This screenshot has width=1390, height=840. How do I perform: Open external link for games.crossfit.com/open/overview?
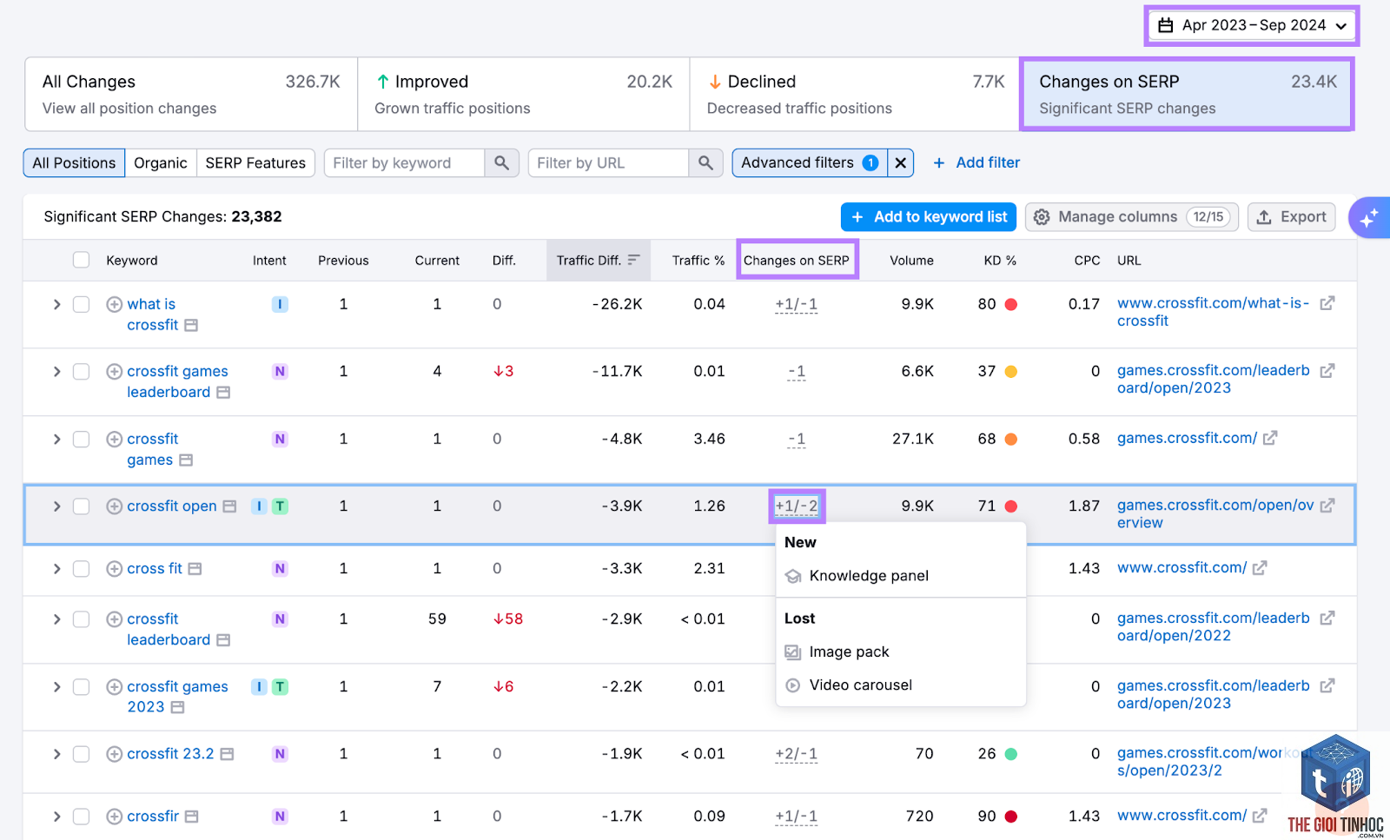pos(1327,505)
